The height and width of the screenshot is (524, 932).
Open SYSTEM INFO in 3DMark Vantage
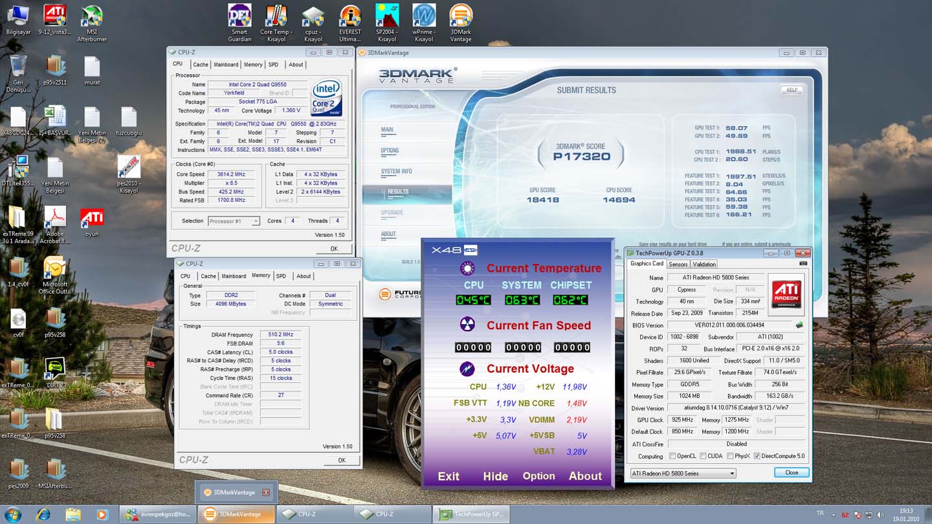tap(396, 171)
